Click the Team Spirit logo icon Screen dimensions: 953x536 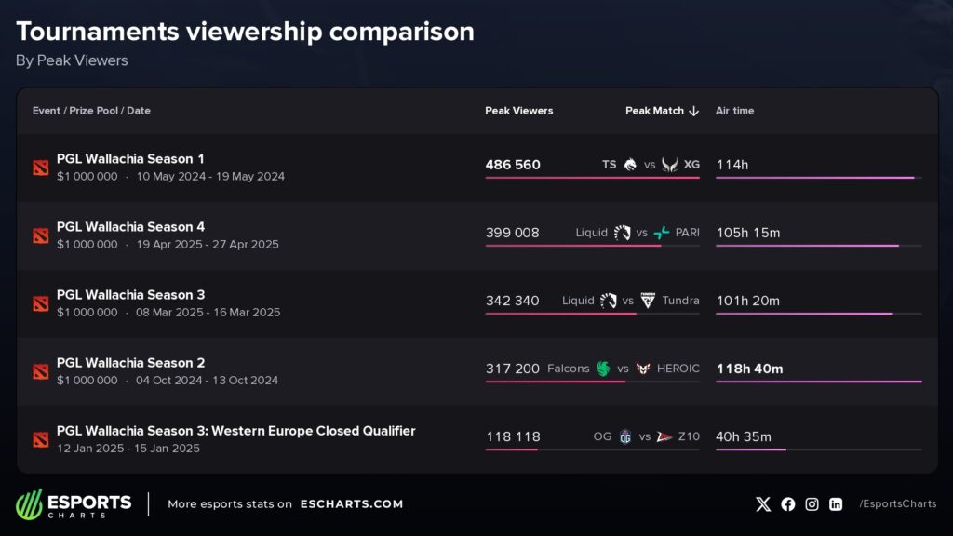pos(631,165)
